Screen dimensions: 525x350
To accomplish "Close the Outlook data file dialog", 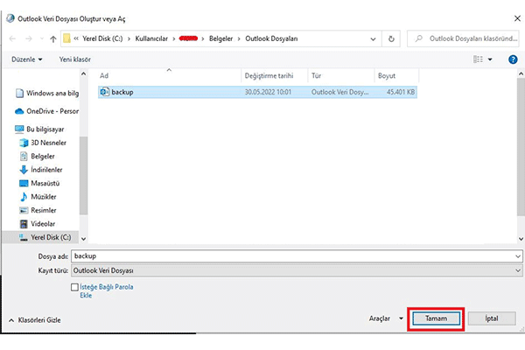I will pos(517,18).
